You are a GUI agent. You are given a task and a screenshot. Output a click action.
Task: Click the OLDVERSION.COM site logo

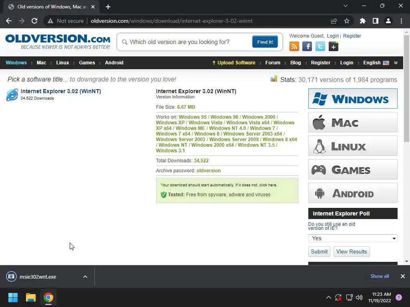(x=58, y=42)
